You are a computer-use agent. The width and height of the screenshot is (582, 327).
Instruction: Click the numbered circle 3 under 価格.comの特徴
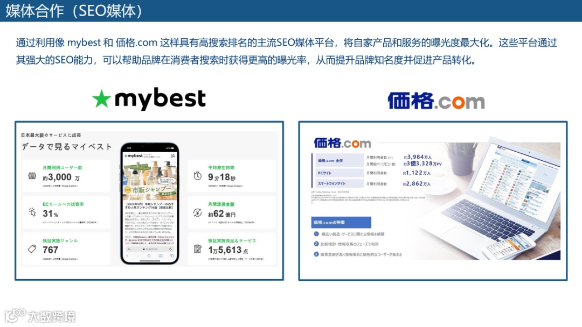point(316,254)
